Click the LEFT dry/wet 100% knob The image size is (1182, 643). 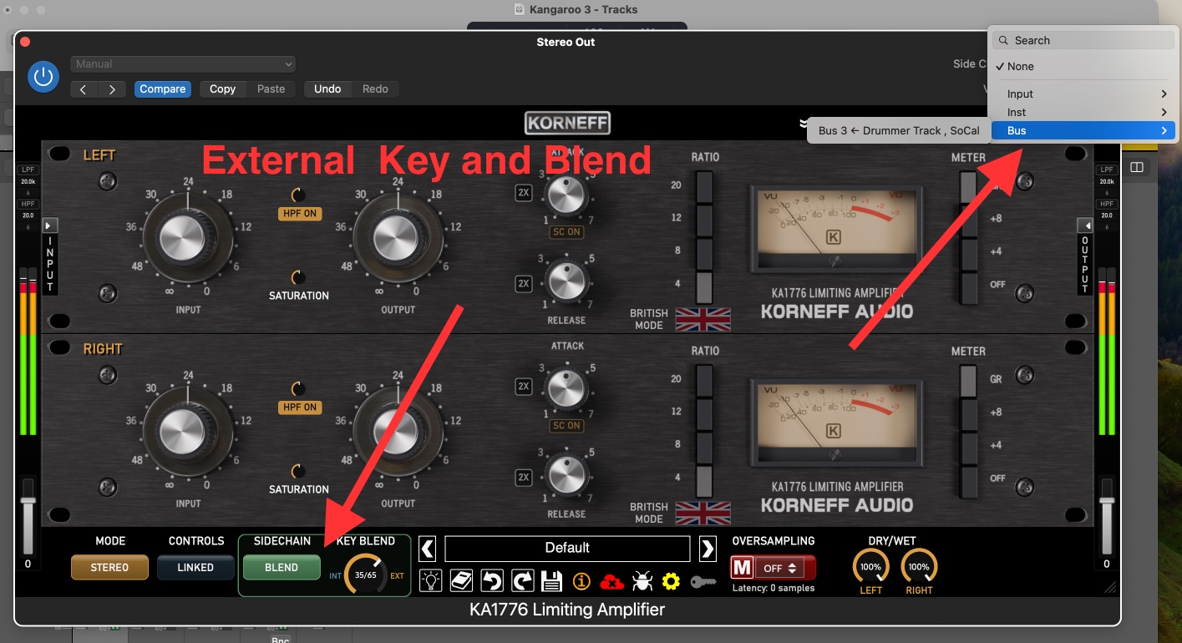tap(870, 567)
